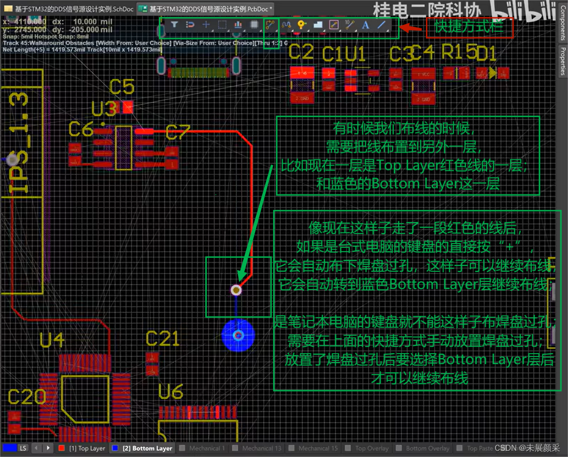The height and width of the screenshot is (457, 568).
Task: Select the C21 capacitor footprint
Action: (152, 364)
